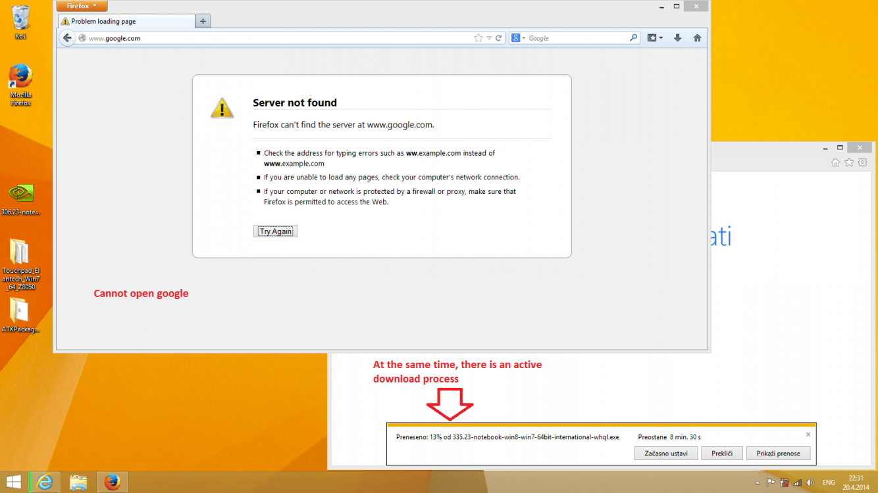The height and width of the screenshot is (493, 878).
Task: Select the Touchpad_Elantech_Win7 folder icon
Action: 20,264
